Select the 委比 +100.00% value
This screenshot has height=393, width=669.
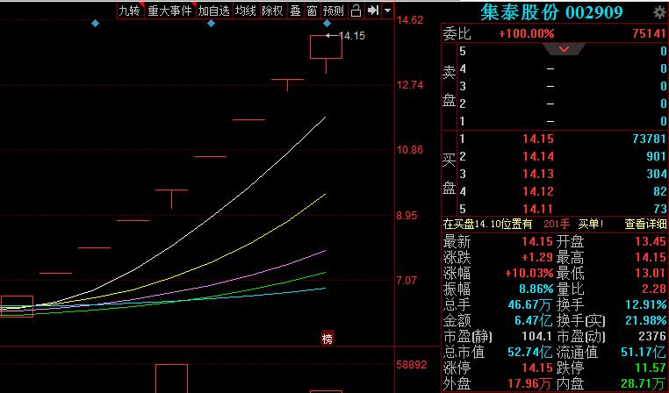(x=527, y=33)
